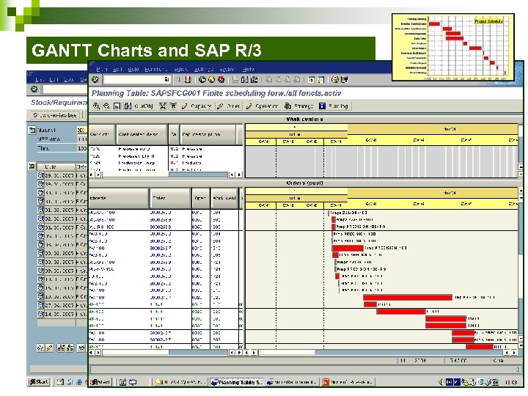528x396 pixels.
Task: Click the longest red Gantt bar in orders chart
Action: (408, 297)
